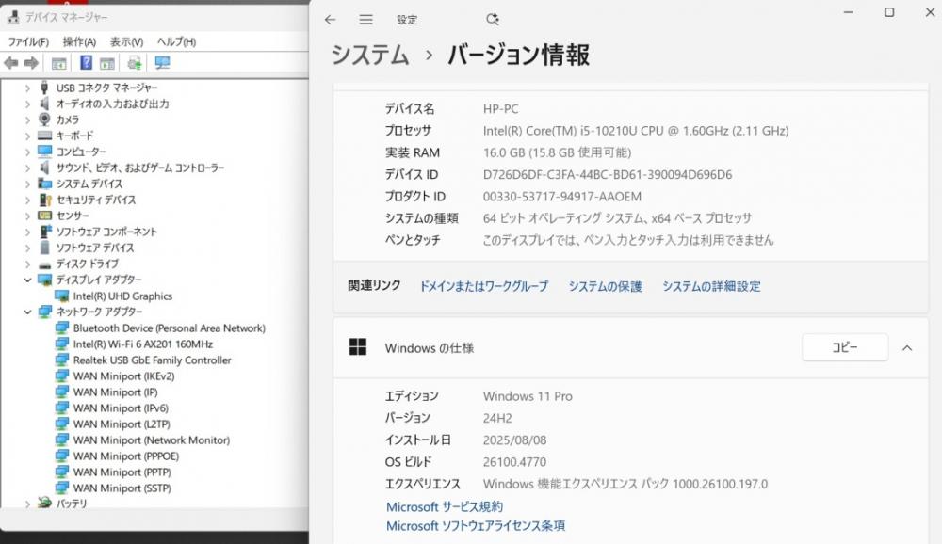The image size is (942, 544).
Task: Click the Back arrow in Device Manager toolbar
Action: [10, 62]
